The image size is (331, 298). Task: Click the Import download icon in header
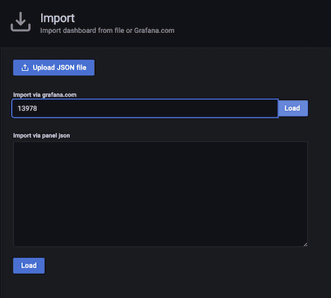(x=21, y=21)
